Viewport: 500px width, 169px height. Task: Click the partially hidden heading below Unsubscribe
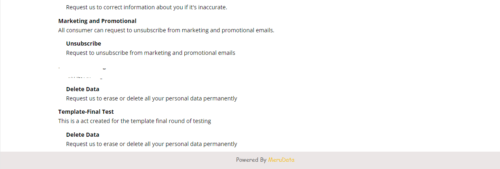pos(82,68)
